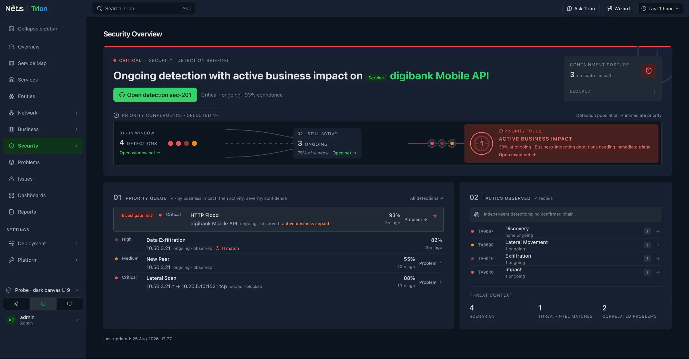Click arrow icon on Impact TA0040 row
689x359 pixels.
click(x=658, y=272)
